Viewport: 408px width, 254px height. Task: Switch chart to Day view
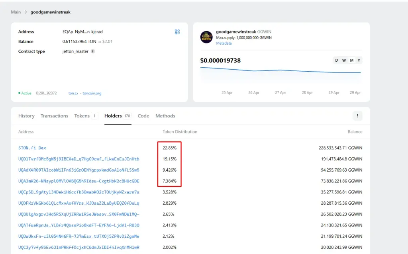point(336,61)
